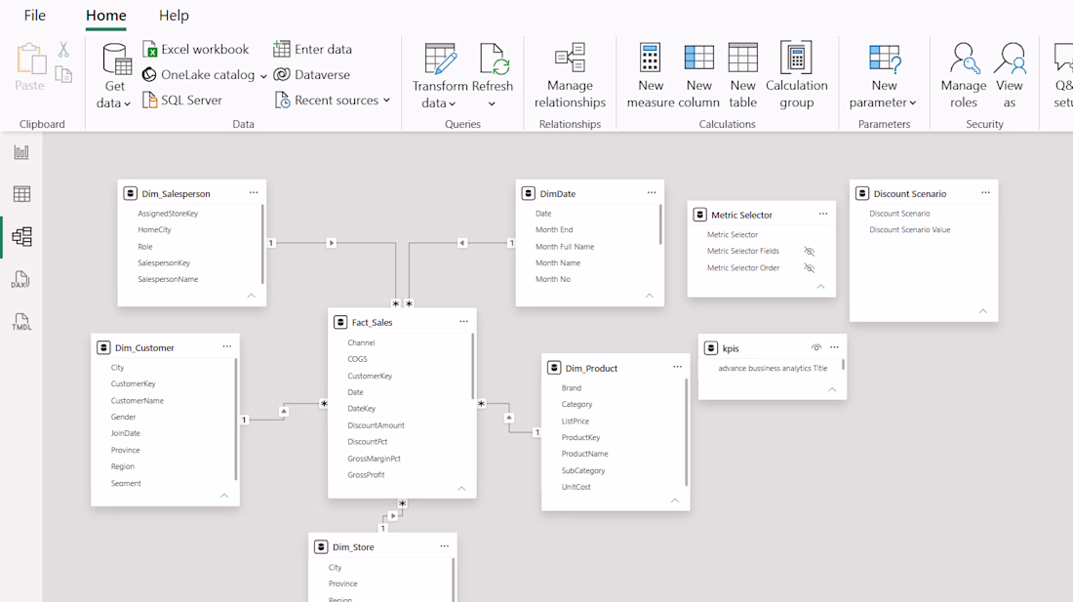
Task: Select the Dim_Store table header
Action: (x=382, y=546)
